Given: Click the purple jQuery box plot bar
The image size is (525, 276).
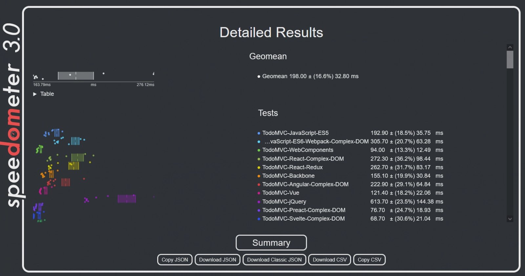Looking at the screenshot, I should click(x=127, y=199).
